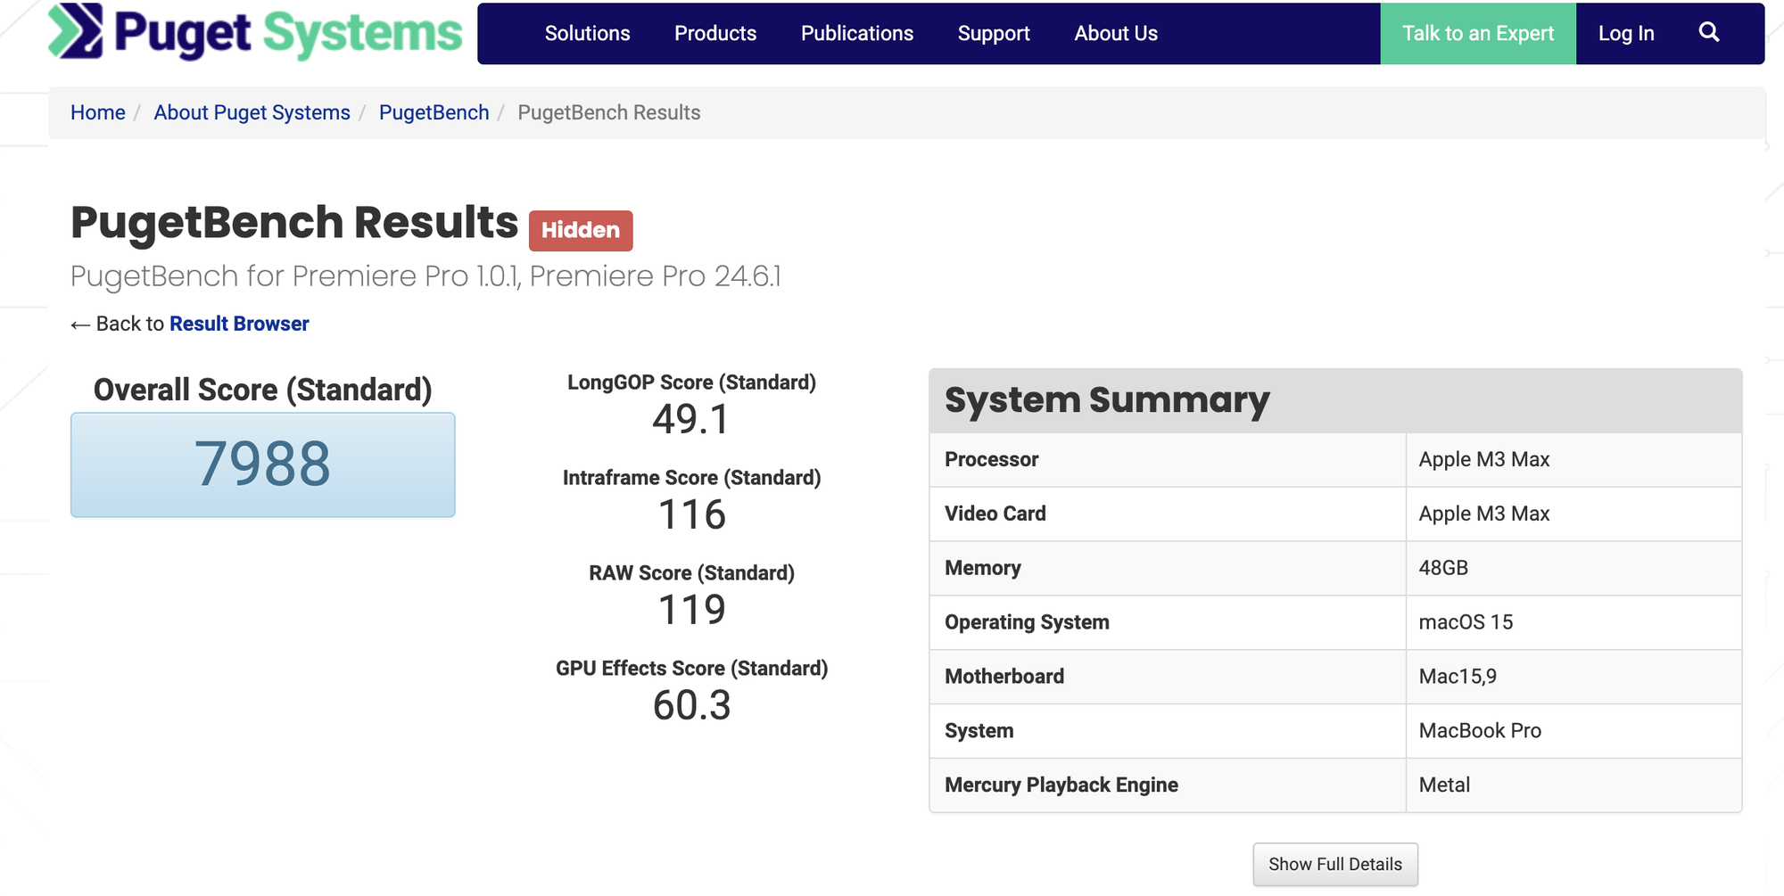Click the overall score 7988 box
Image resolution: width=1784 pixels, height=896 pixels.
pos(263,464)
